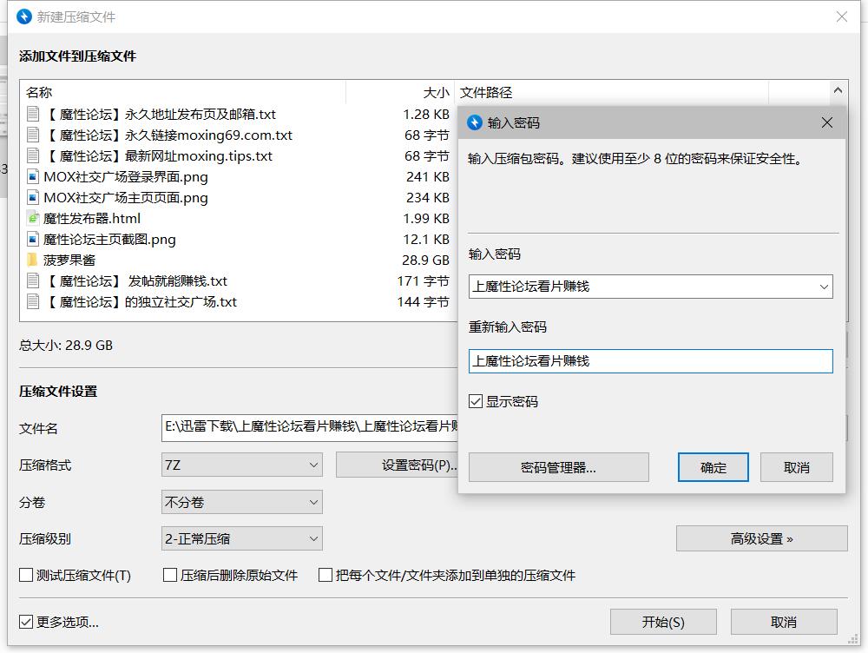Open 密码管理器... button

click(x=558, y=467)
